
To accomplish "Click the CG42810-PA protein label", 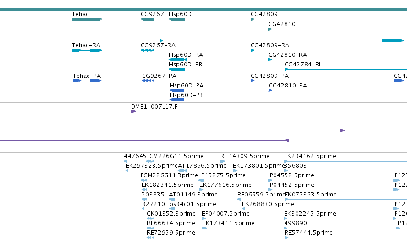I will (x=288, y=86).
